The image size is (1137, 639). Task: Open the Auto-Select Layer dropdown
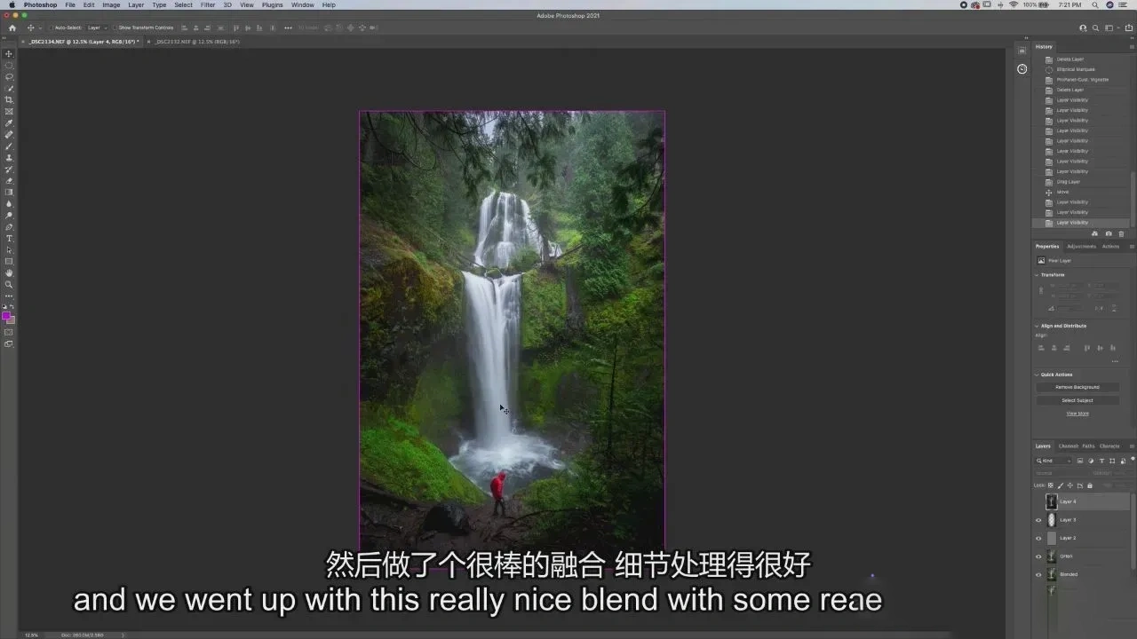coord(97,28)
